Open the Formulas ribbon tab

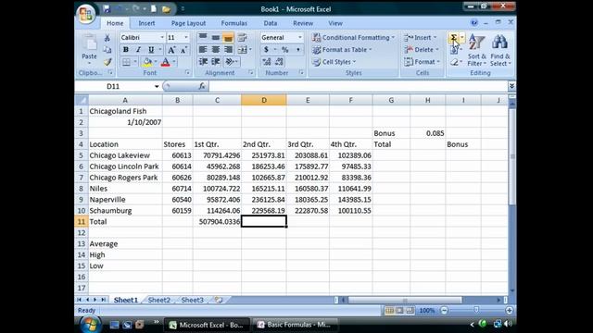point(234,23)
